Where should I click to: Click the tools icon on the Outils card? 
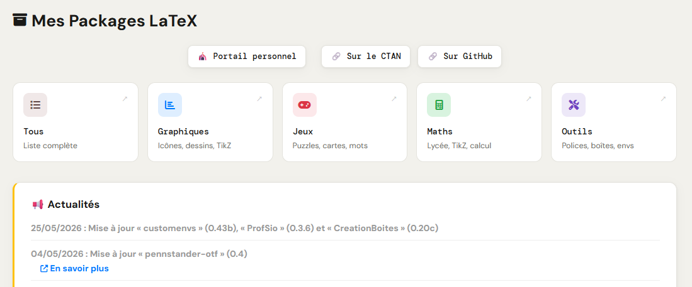coord(573,105)
